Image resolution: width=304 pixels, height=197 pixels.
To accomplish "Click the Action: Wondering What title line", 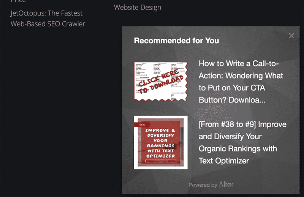I will pyautogui.click(x=241, y=76).
